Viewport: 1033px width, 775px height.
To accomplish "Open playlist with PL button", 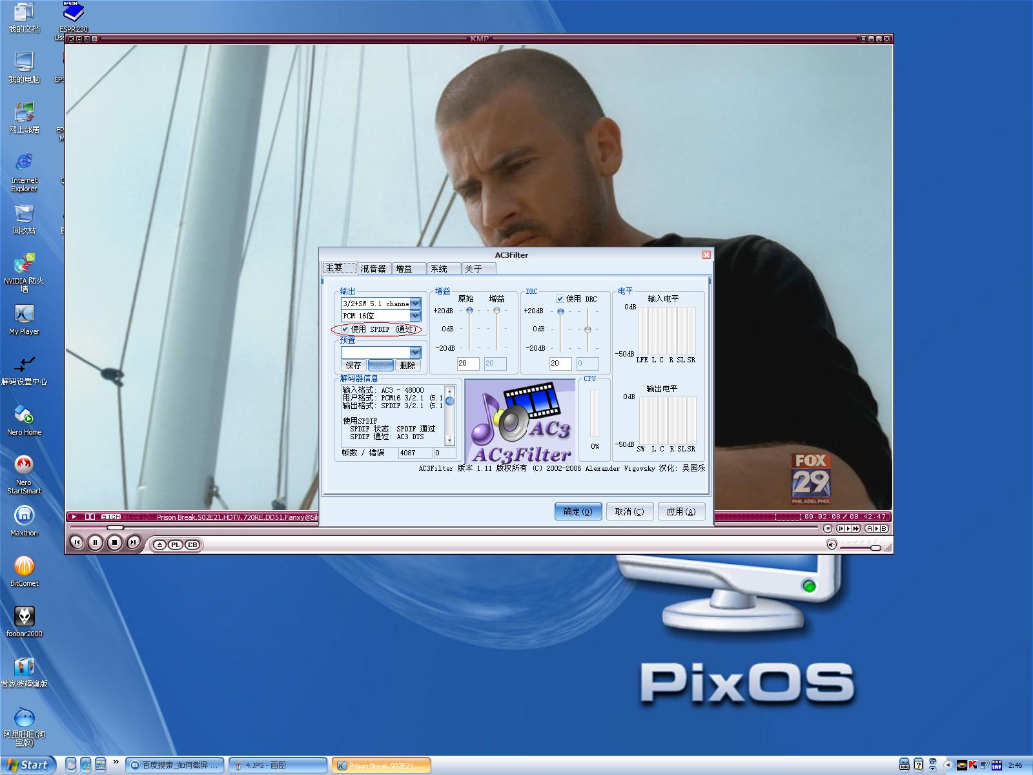I will (175, 544).
